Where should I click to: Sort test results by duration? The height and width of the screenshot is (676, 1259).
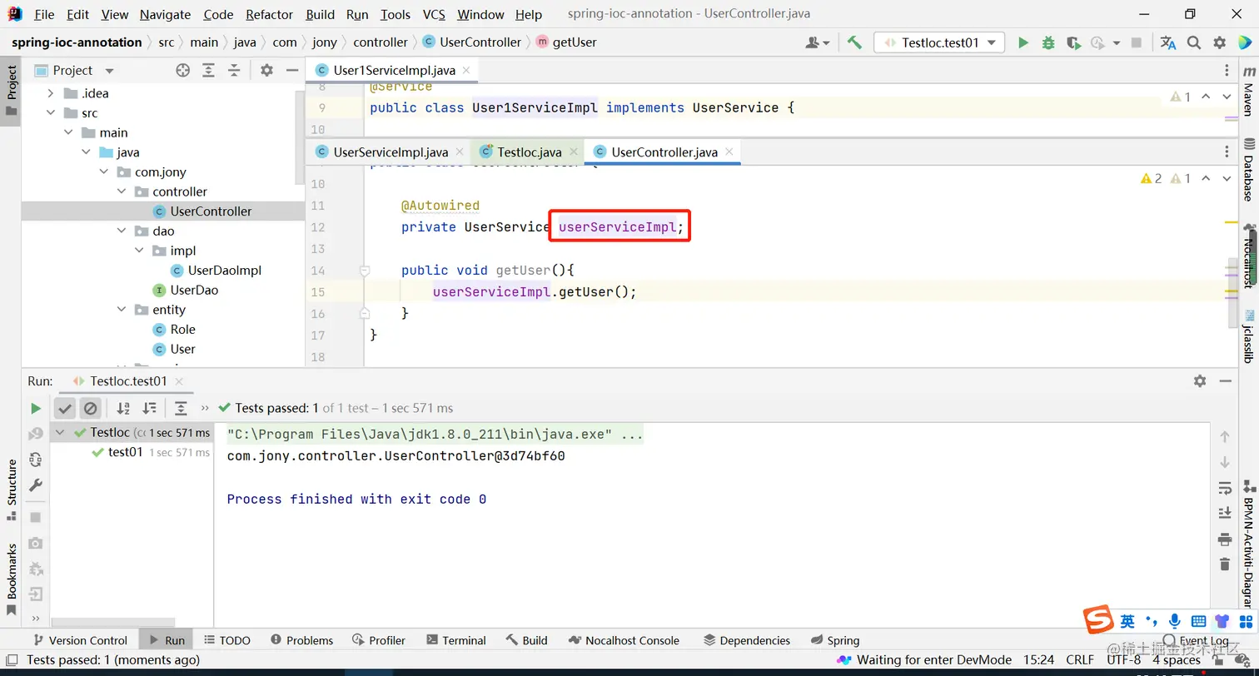(x=149, y=408)
